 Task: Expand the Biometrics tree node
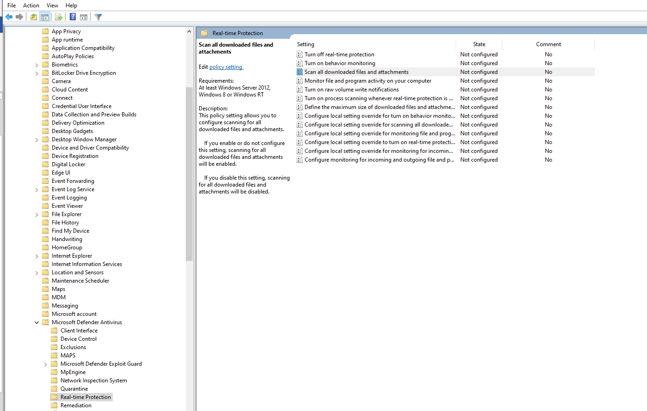coord(37,64)
